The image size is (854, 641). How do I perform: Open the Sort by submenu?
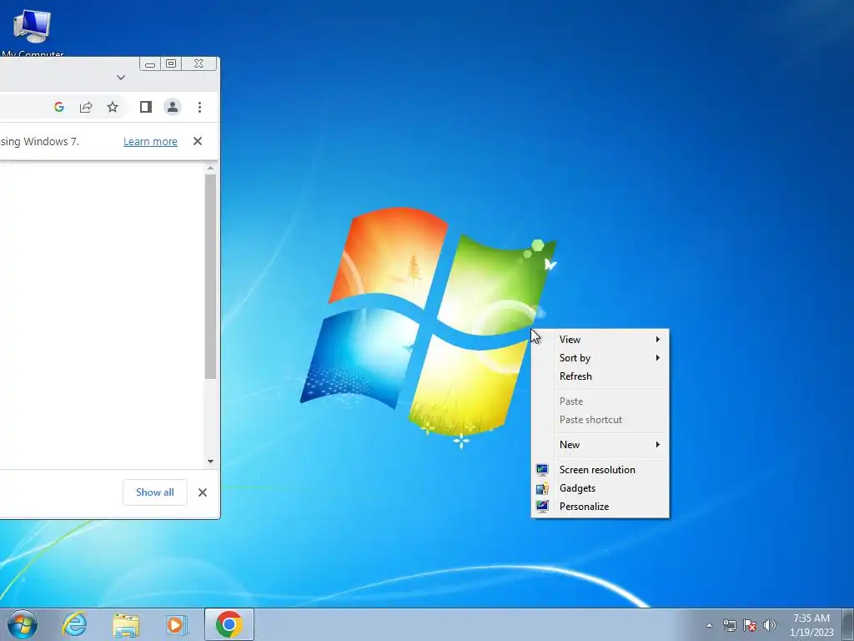pyautogui.click(x=600, y=357)
